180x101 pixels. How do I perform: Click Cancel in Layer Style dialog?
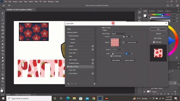pos(158,34)
